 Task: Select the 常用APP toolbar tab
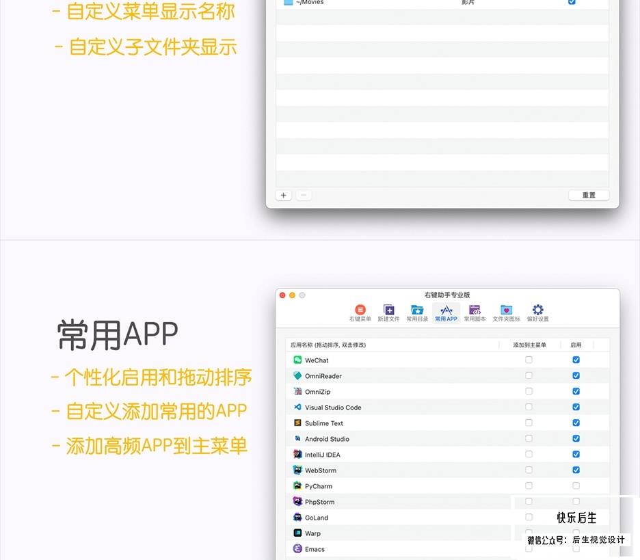[446, 313]
